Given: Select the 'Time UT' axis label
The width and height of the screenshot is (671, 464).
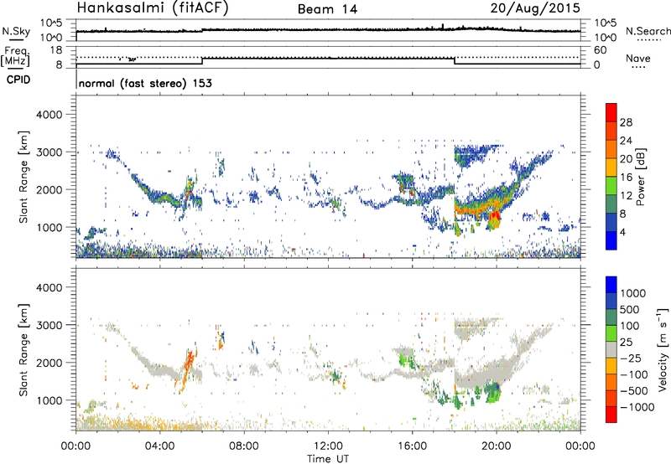Looking at the screenshot, I should coord(328,459).
